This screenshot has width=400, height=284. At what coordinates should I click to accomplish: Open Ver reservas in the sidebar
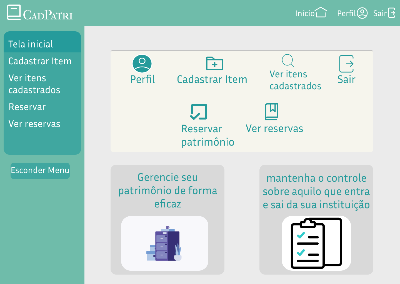34,124
